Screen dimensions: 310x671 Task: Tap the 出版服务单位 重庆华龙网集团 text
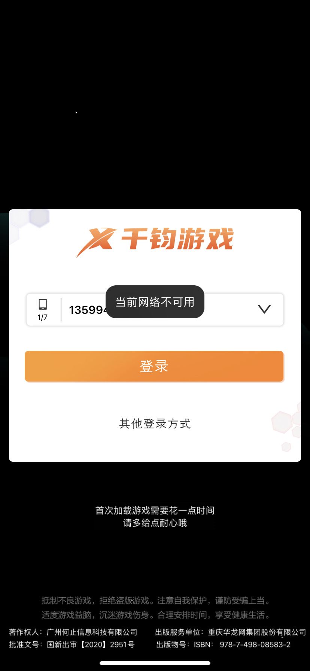point(231,632)
